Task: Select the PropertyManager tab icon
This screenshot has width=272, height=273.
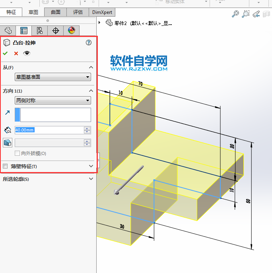Action: [24, 31]
